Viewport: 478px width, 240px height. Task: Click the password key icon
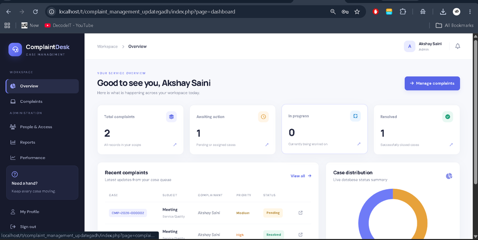(345, 12)
